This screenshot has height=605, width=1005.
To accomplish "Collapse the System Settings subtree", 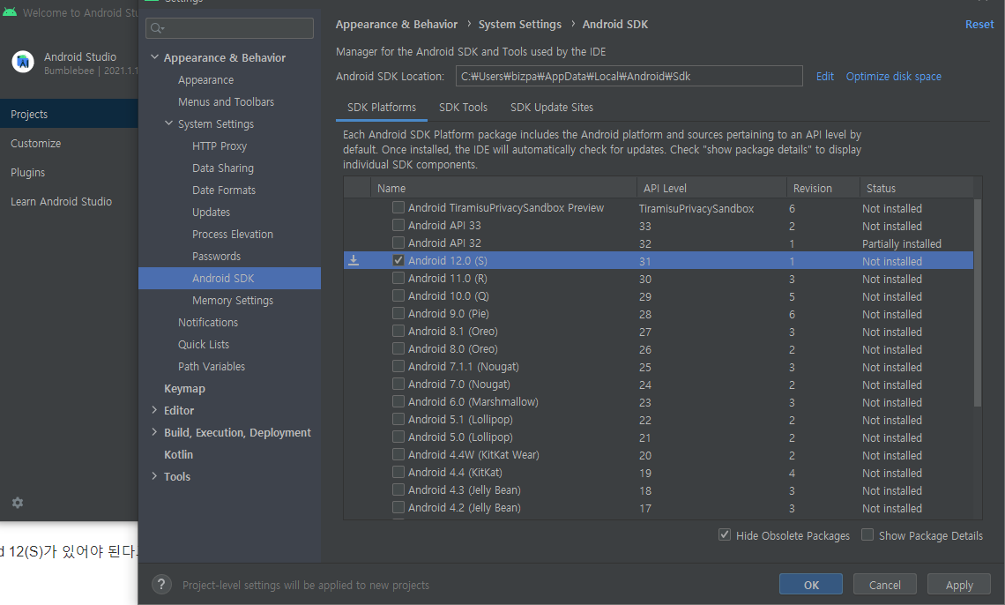I will point(168,123).
